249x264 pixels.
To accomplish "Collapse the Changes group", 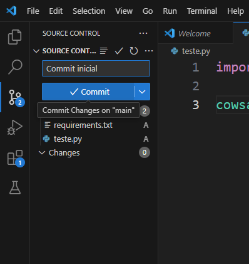I will [42, 153].
